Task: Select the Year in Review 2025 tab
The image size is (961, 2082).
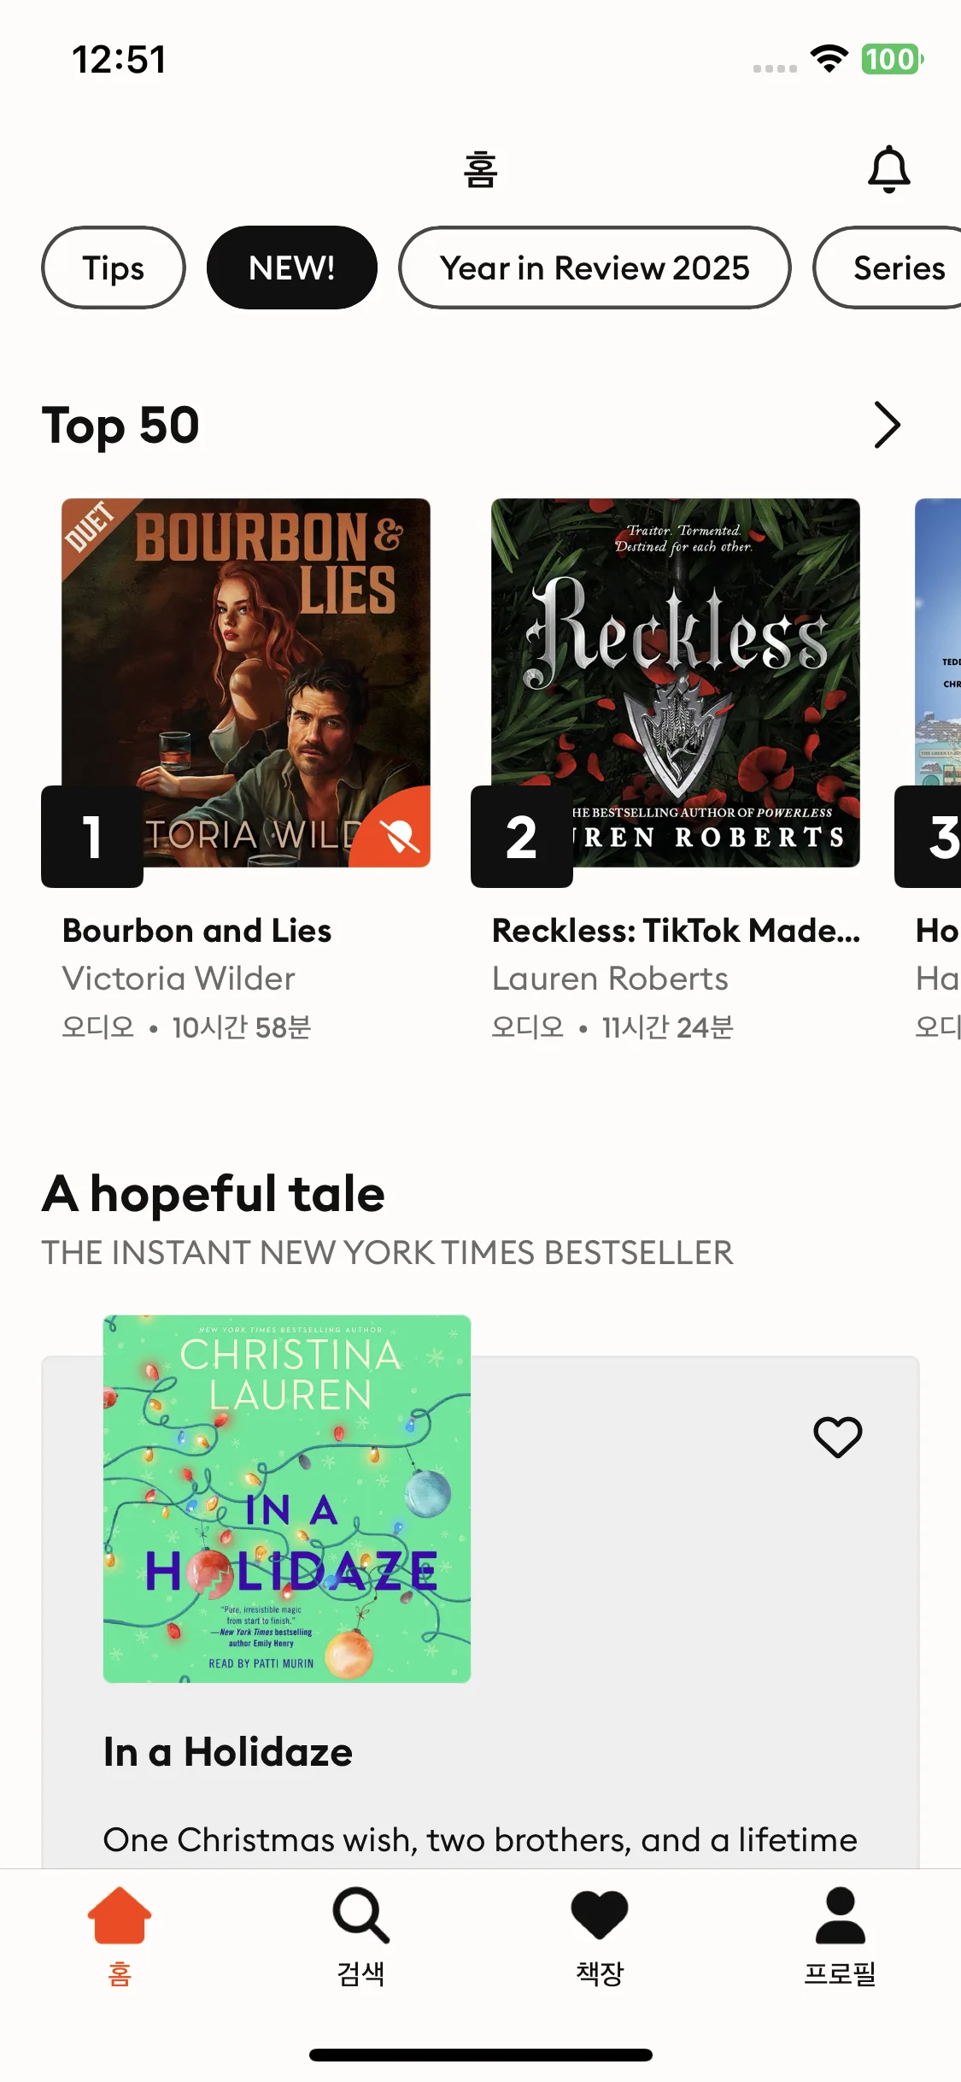Action: pyautogui.click(x=595, y=268)
